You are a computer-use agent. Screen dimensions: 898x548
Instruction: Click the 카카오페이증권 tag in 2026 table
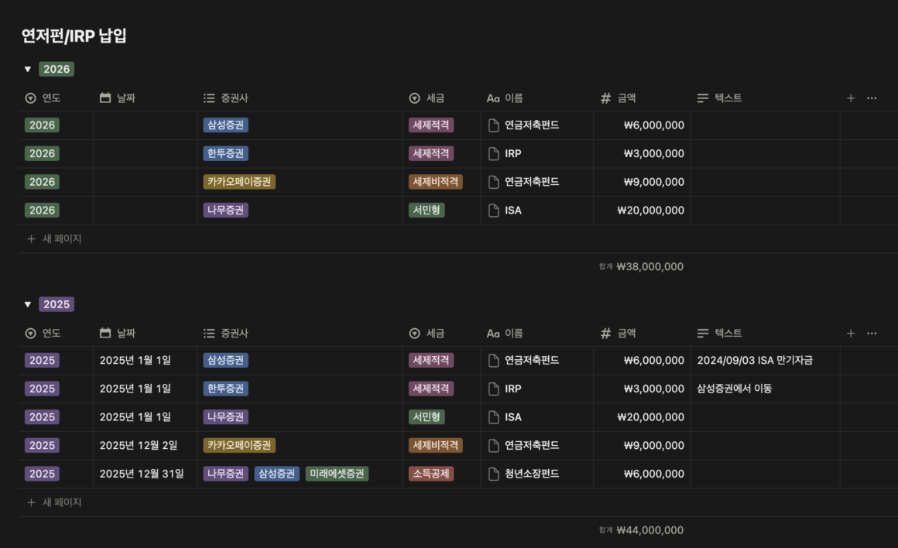[239, 182]
